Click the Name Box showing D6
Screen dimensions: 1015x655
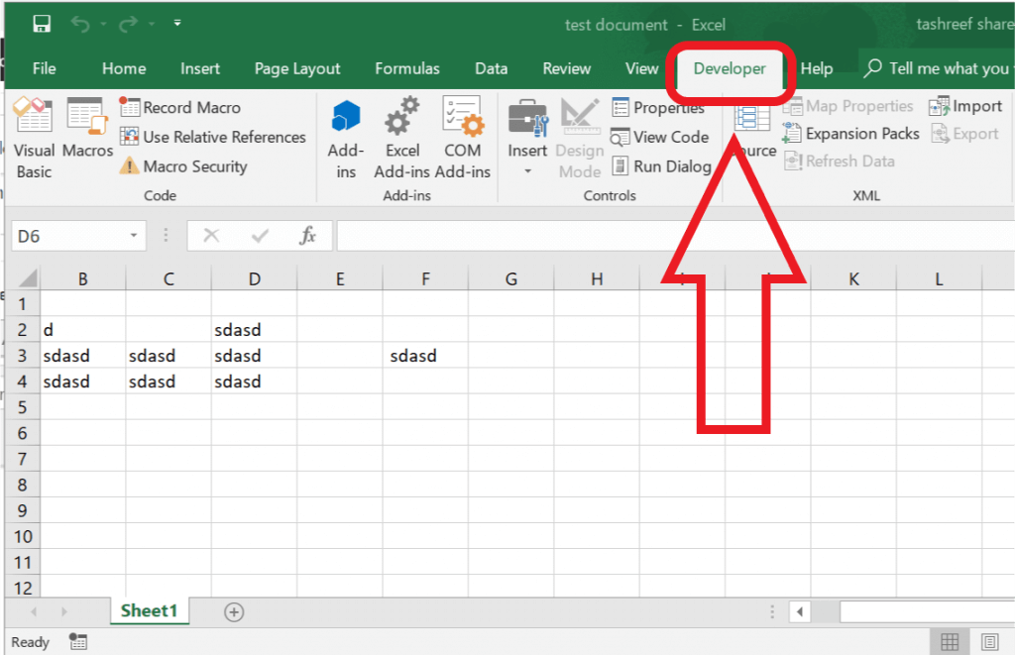point(70,236)
